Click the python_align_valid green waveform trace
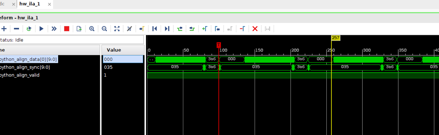Viewport: 439px width, 135px height. tap(293, 75)
